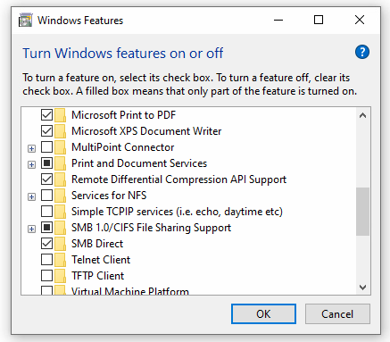This screenshot has width=390, height=342.
Task: Click the scrollbar down arrow
Action: 362,288
